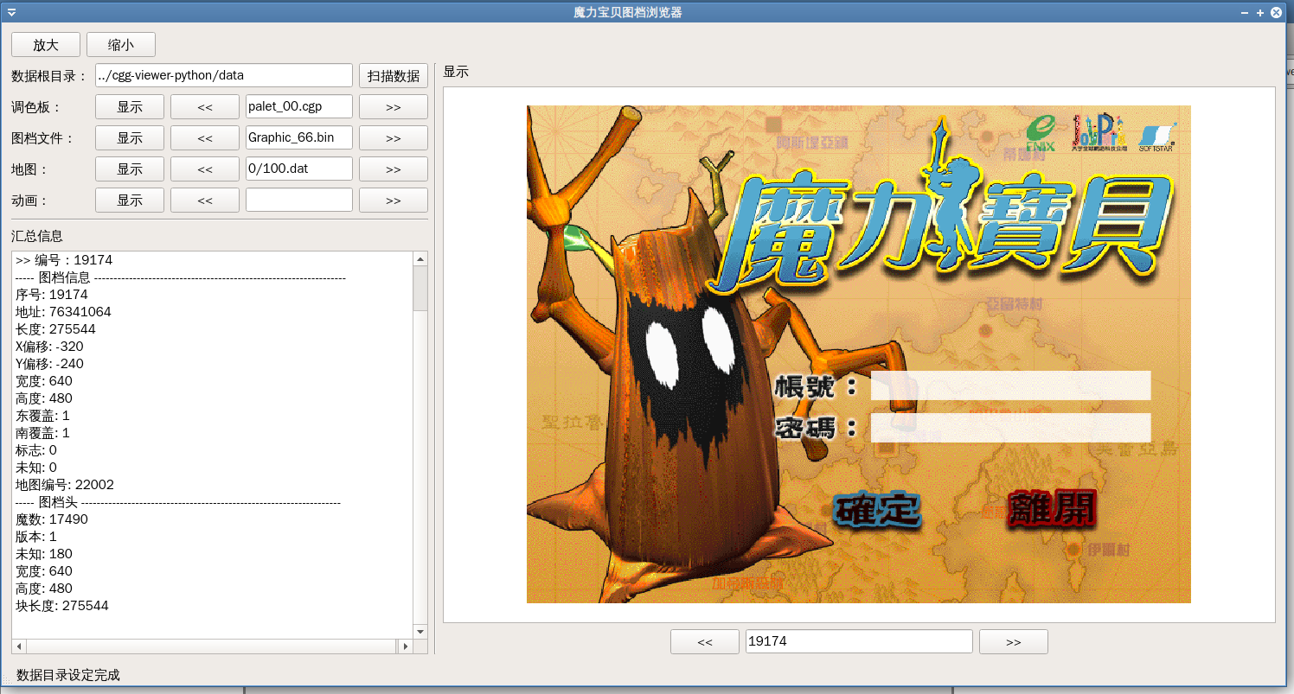Go to previous palette with << in 调色板 row
The width and height of the screenshot is (1294, 694).
coord(205,107)
